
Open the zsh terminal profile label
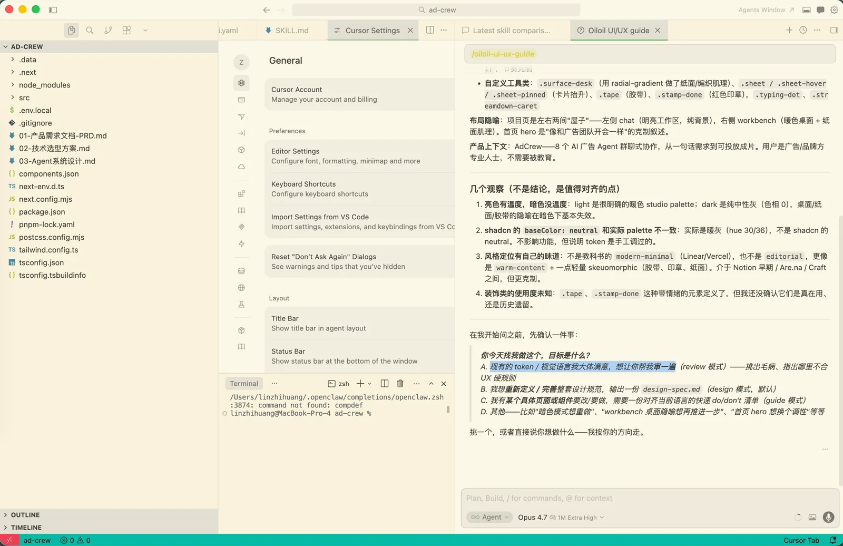(x=339, y=384)
